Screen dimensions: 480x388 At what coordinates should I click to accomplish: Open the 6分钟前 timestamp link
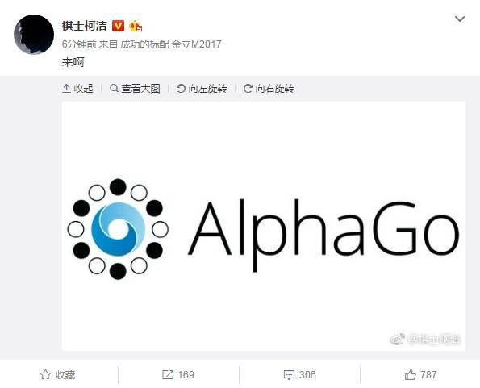[x=79, y=44]
